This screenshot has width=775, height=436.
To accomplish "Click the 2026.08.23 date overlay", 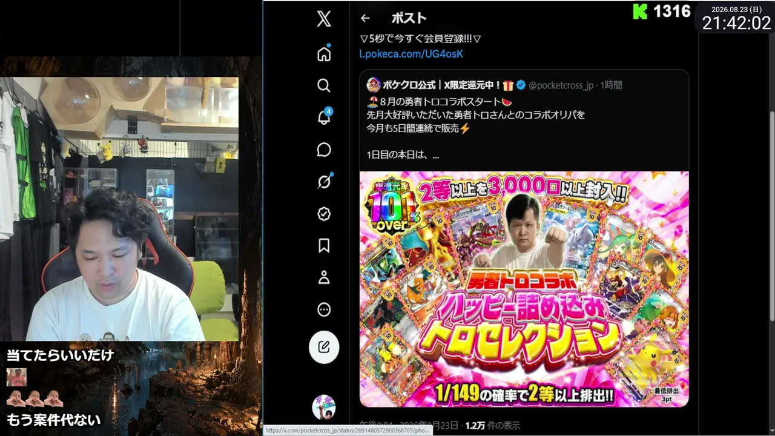I will (736, 9).
